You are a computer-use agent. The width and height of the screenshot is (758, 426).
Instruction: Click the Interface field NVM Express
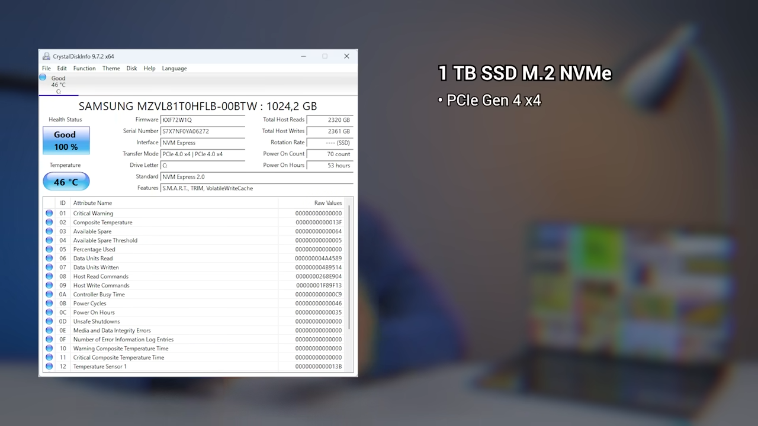click(203, 143)
